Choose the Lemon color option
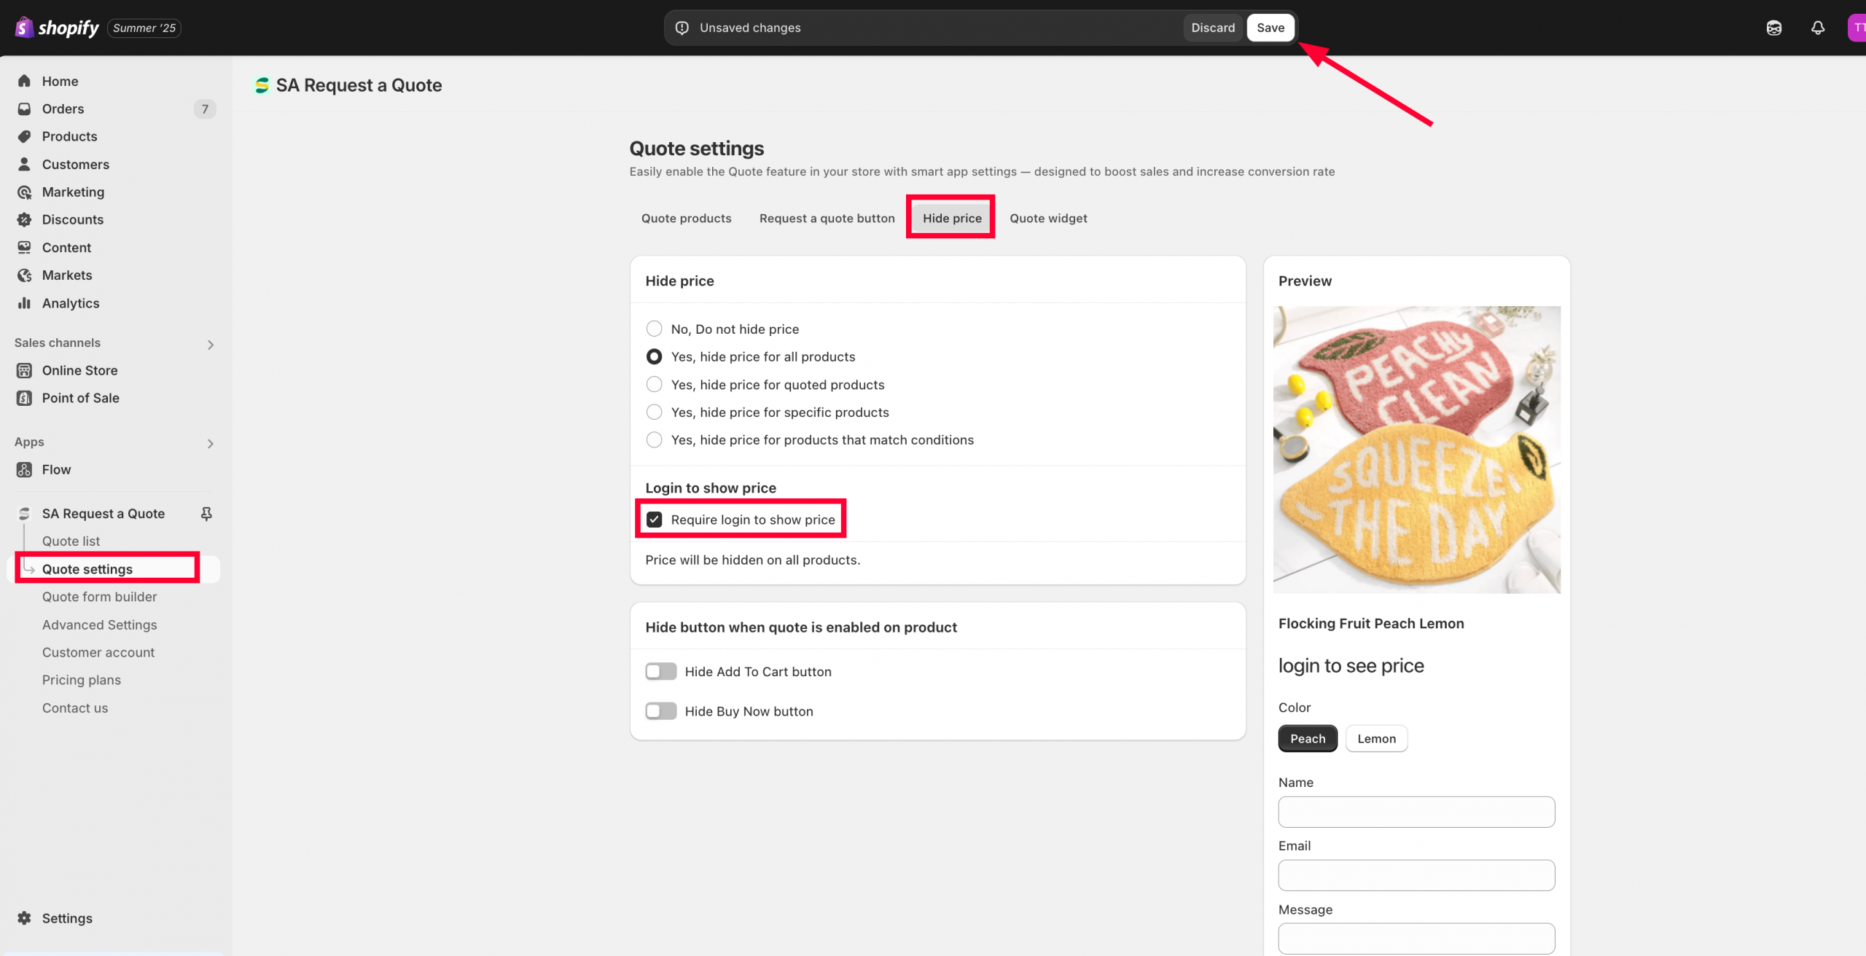The height and width of the screenshot is (956, 1866). pyautogui.click(x=1376, y=738)
